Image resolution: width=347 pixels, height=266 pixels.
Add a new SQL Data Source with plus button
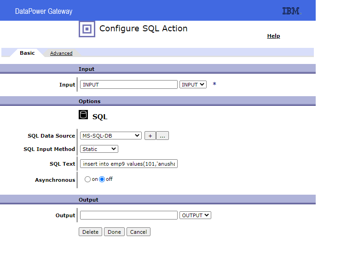(150, 136)
